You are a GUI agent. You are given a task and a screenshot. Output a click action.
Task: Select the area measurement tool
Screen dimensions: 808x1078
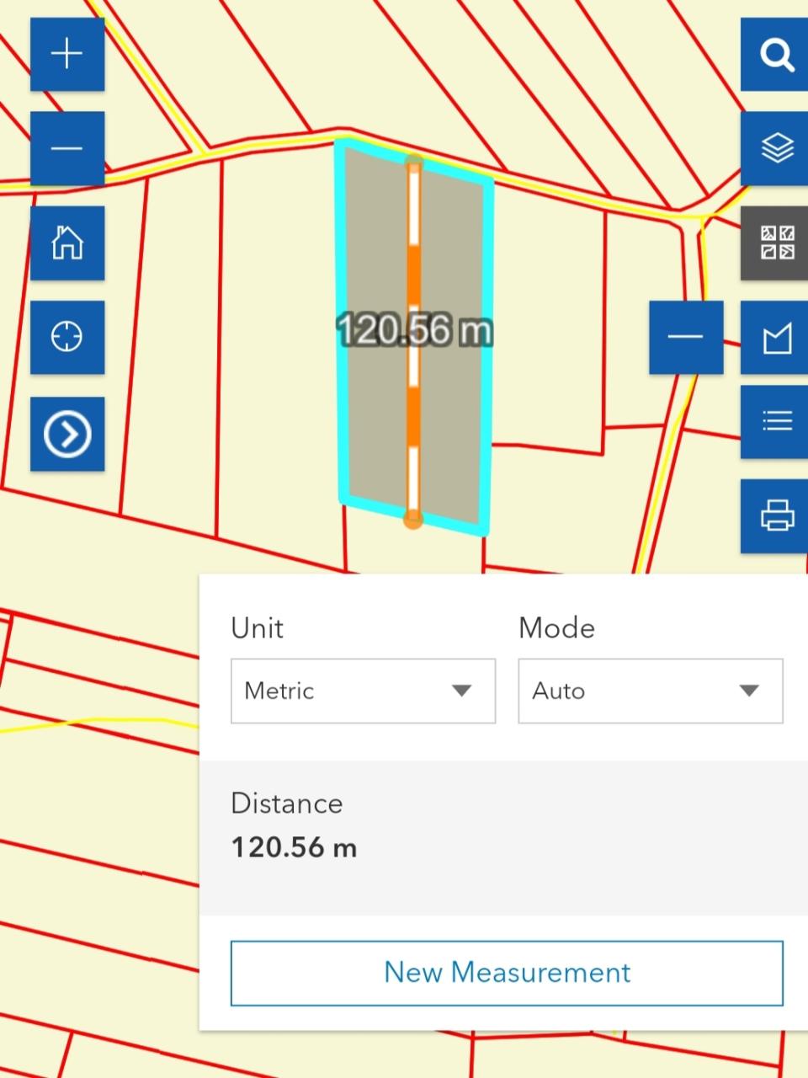[x=776, y=339]
